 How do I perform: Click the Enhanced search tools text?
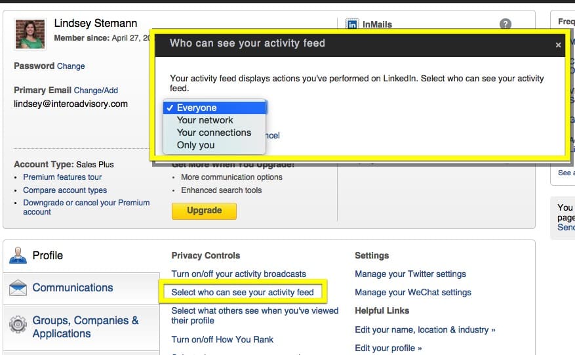(x=222, y=190)
